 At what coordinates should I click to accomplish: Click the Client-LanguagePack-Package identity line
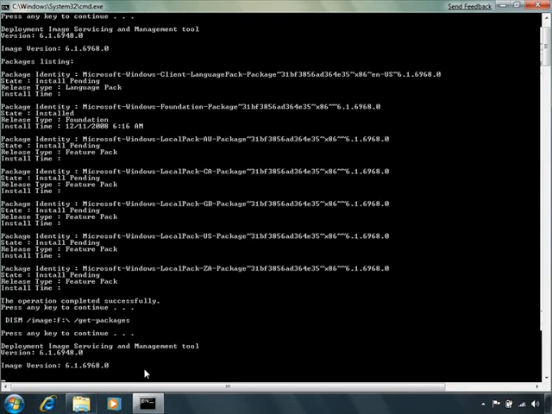221,74
